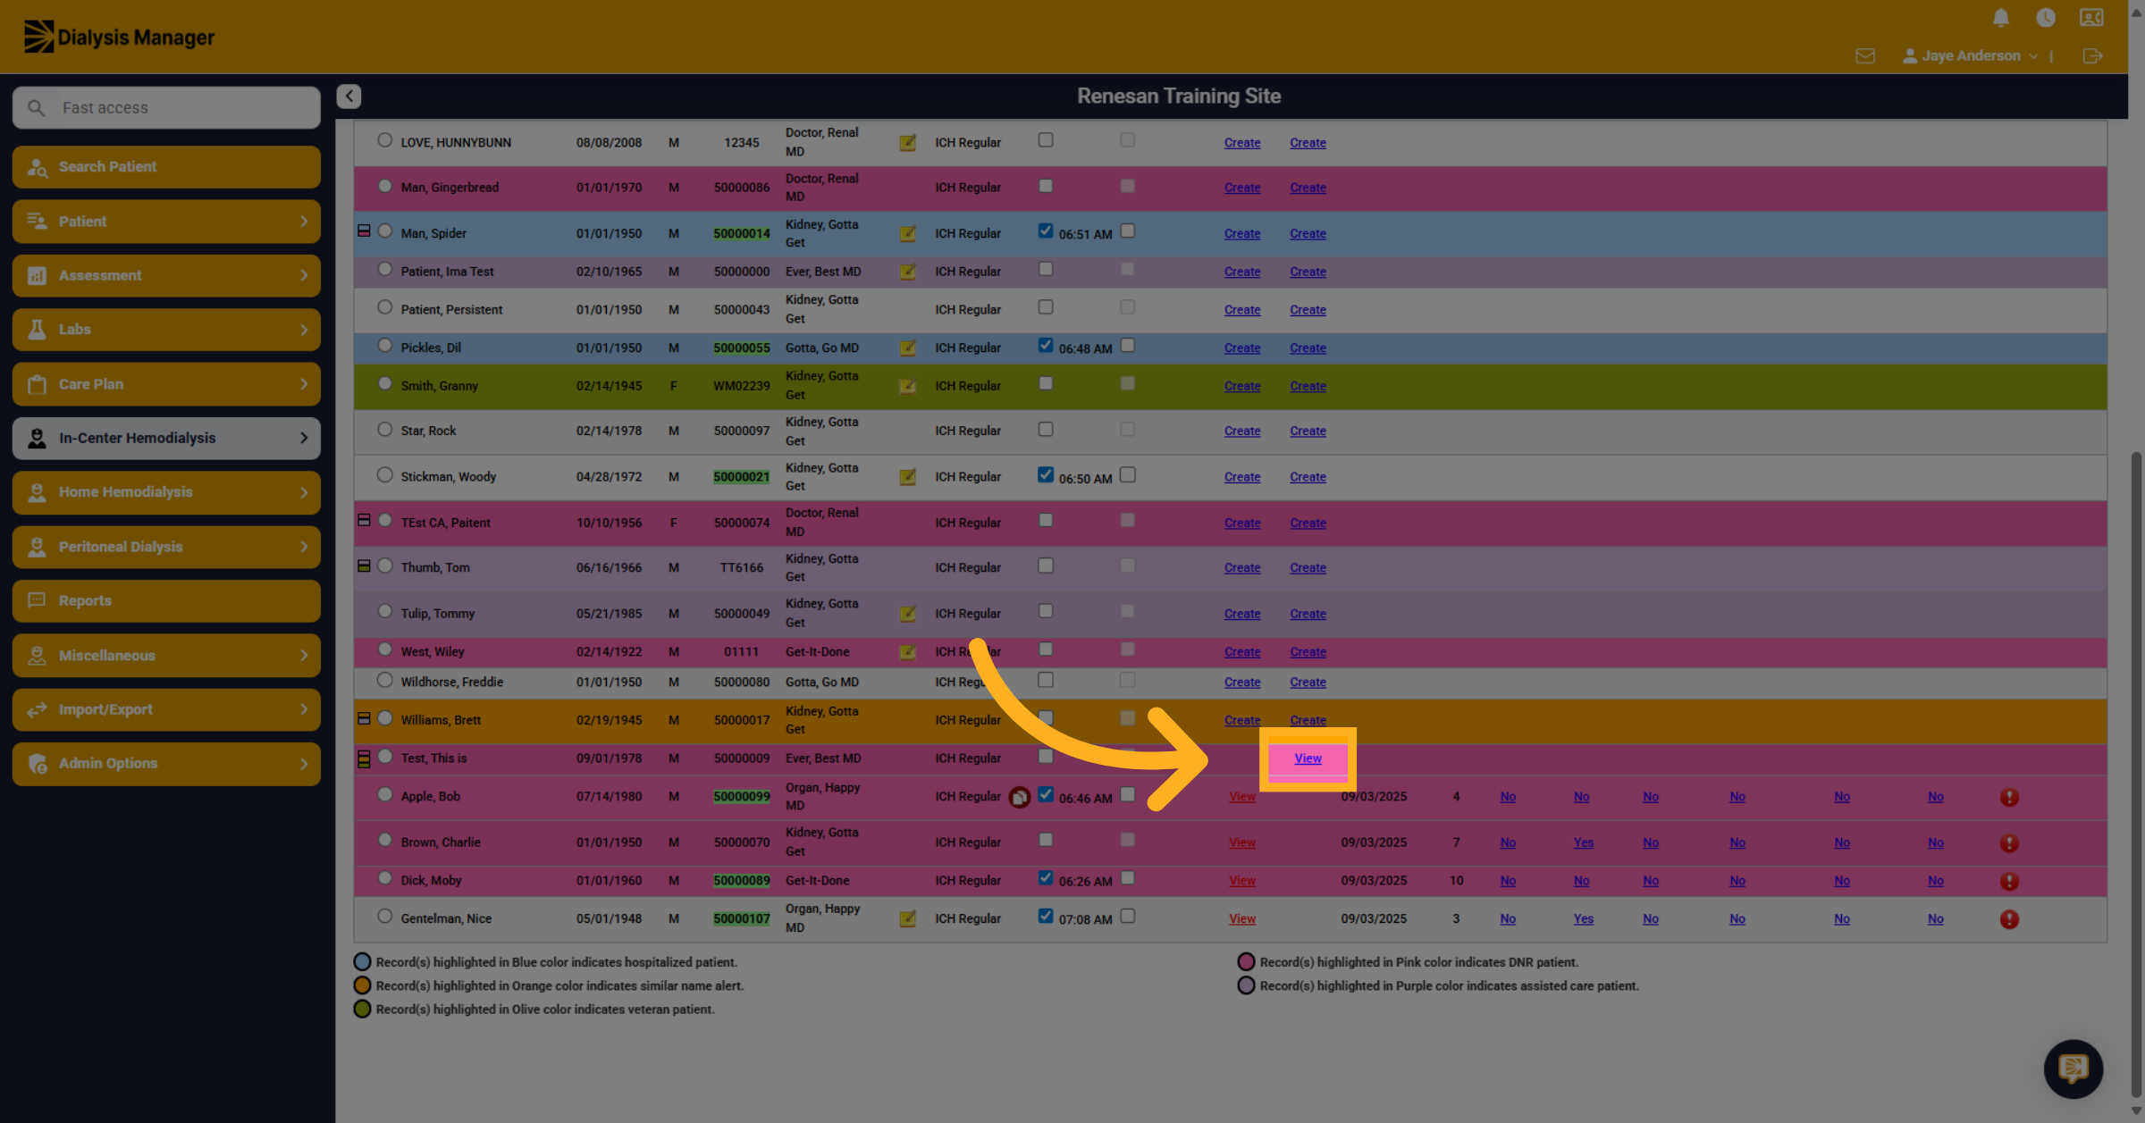Click the first Create link for Star, Rock

pyautogui.click(x=1242, y=432)
